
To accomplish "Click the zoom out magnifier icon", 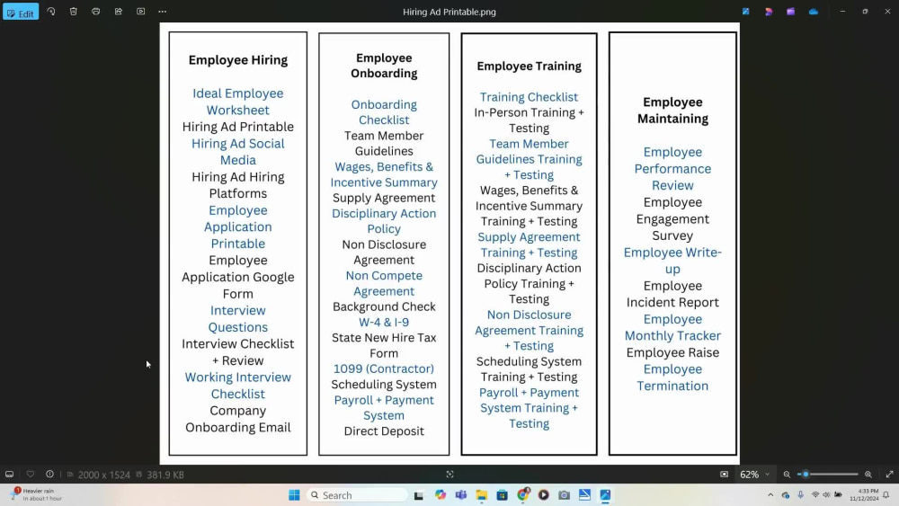I will tap(787, 475).
